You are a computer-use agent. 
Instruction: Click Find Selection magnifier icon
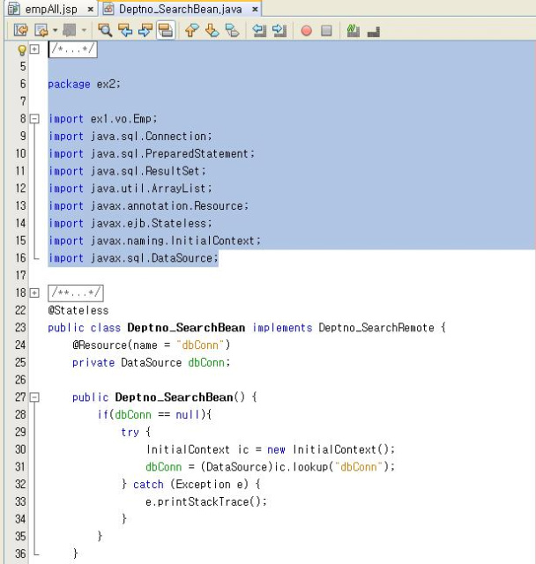[105, 31]
